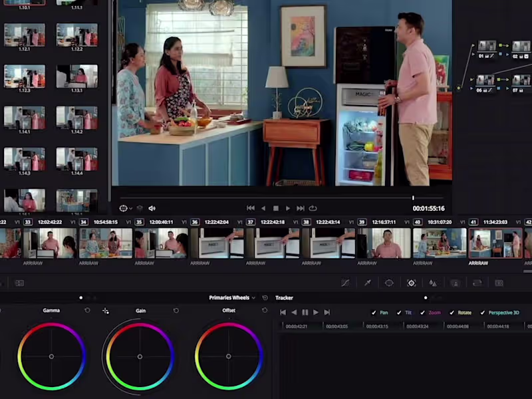Open the Power Window palette
Image resolution: width=532 pixels, height=399 pixels.
tap(389, 283)
